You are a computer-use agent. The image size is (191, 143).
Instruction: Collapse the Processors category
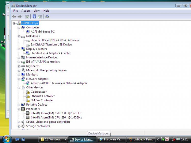19,109
